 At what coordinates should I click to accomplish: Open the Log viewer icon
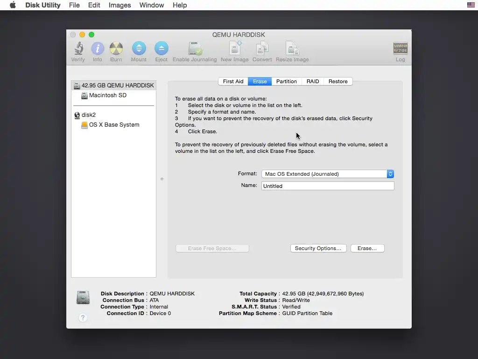coord(400,48)
